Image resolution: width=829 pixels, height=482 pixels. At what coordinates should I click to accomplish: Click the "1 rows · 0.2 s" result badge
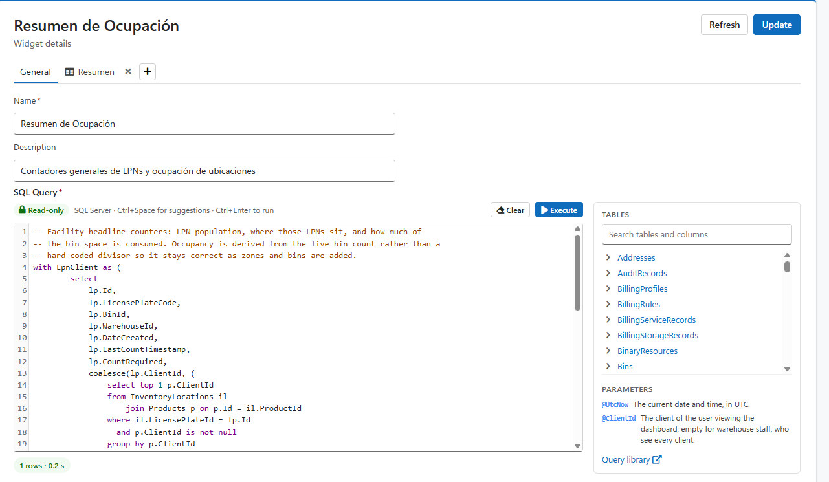click(41, 466)
